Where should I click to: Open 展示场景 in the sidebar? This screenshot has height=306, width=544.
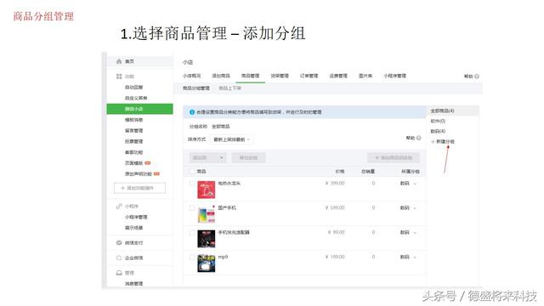134,228
